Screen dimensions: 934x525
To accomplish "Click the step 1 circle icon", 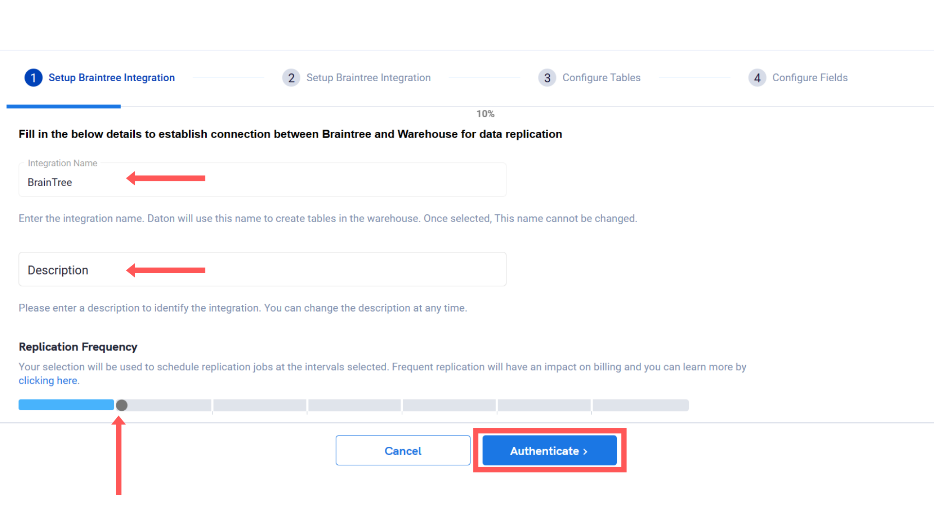I will coord(33,78).
